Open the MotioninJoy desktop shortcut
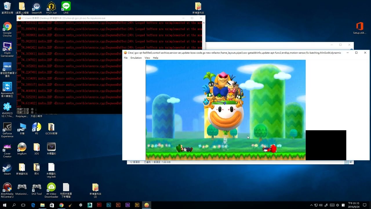 [22, 189]
